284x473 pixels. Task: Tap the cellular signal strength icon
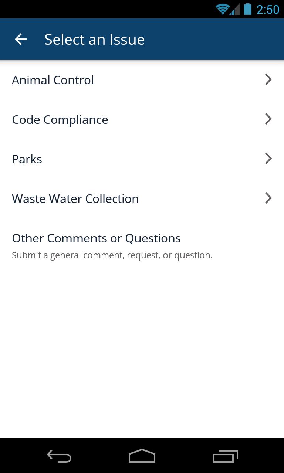[235, 9]
